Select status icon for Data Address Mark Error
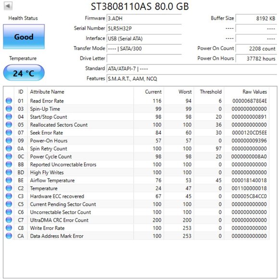 [9, 236]
